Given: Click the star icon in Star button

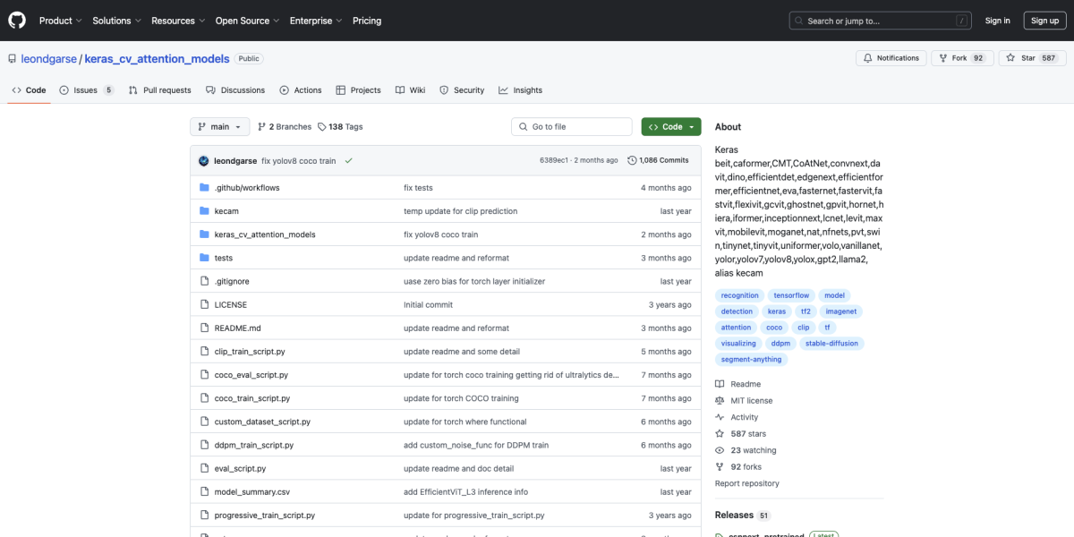Looking at the screenshot, I should tap(1011, 58).
